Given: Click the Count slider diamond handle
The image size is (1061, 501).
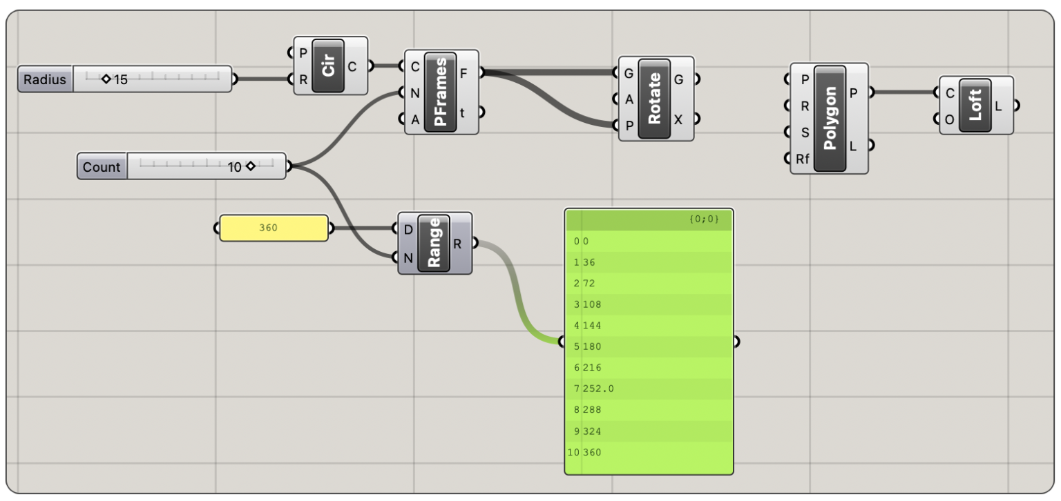Looking at the screenshot, I should pos(250,166).
